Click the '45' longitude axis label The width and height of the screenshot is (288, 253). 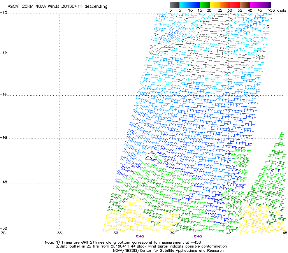pos(285,233)
